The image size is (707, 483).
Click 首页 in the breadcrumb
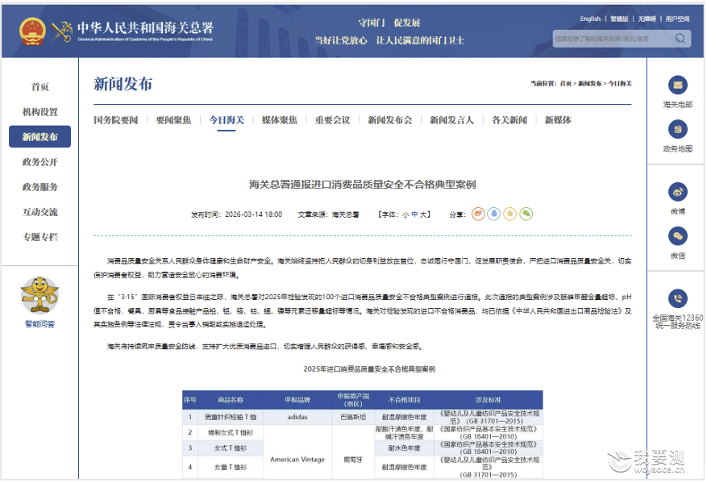[566, 83]
